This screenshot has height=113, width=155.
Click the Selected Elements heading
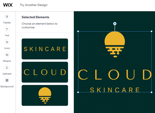point(35,17)
